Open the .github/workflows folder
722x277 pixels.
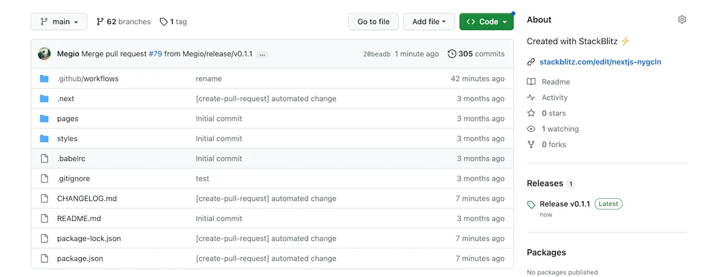tap(88, 79)
